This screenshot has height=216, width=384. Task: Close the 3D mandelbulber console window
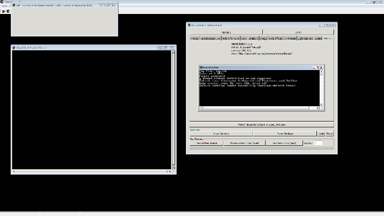(x=321, y=67)
